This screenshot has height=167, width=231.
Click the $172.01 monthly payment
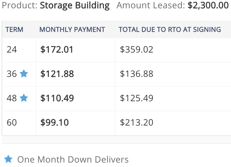point(57,49)
